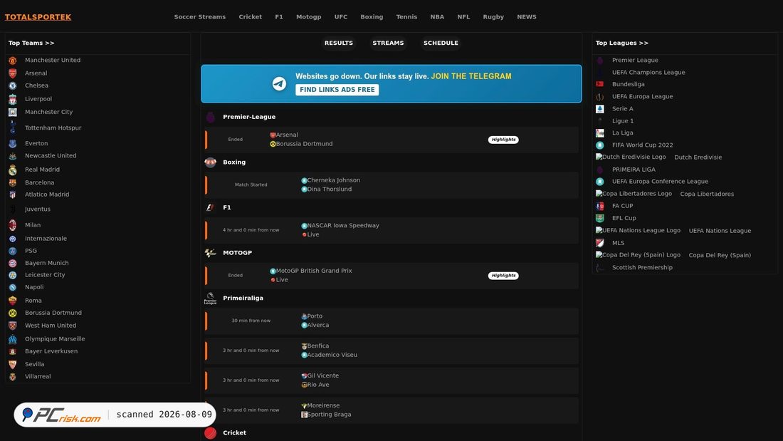Open Dutch Eredivisie in Top Leagues
This screenshot has width=783, height=441.
click(698, 157)
